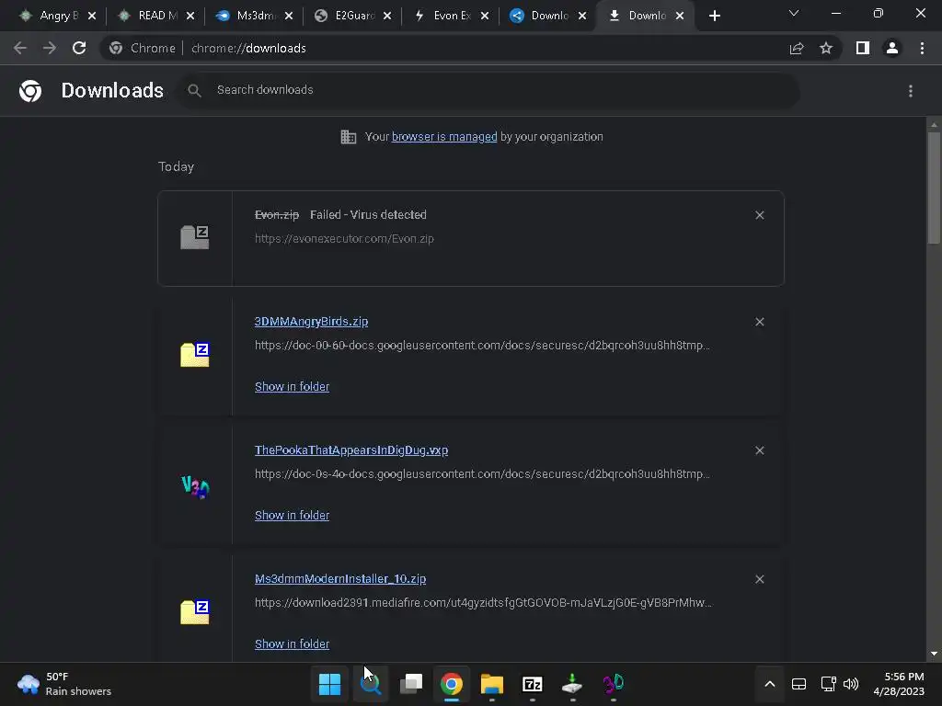Open File Explorer from the taskbar
942x706 pixels.
pos(492,684)
